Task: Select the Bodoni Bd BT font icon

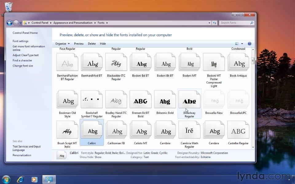Action: point(140,62)
